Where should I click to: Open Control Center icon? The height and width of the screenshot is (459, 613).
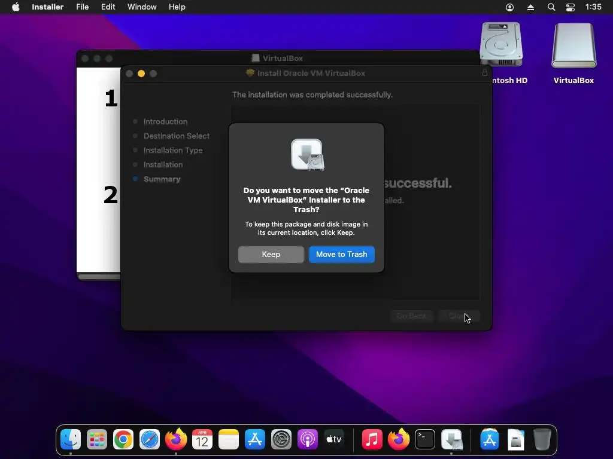click(x=570, y=7)
